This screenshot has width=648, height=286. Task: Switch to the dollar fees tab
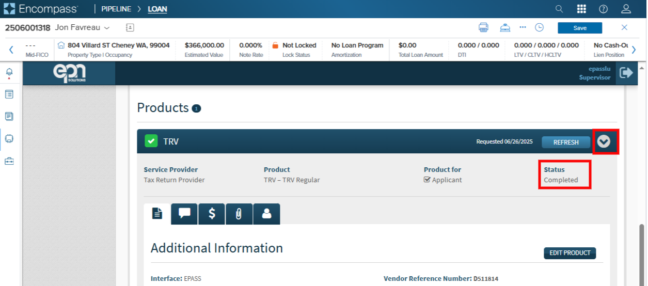212,213
